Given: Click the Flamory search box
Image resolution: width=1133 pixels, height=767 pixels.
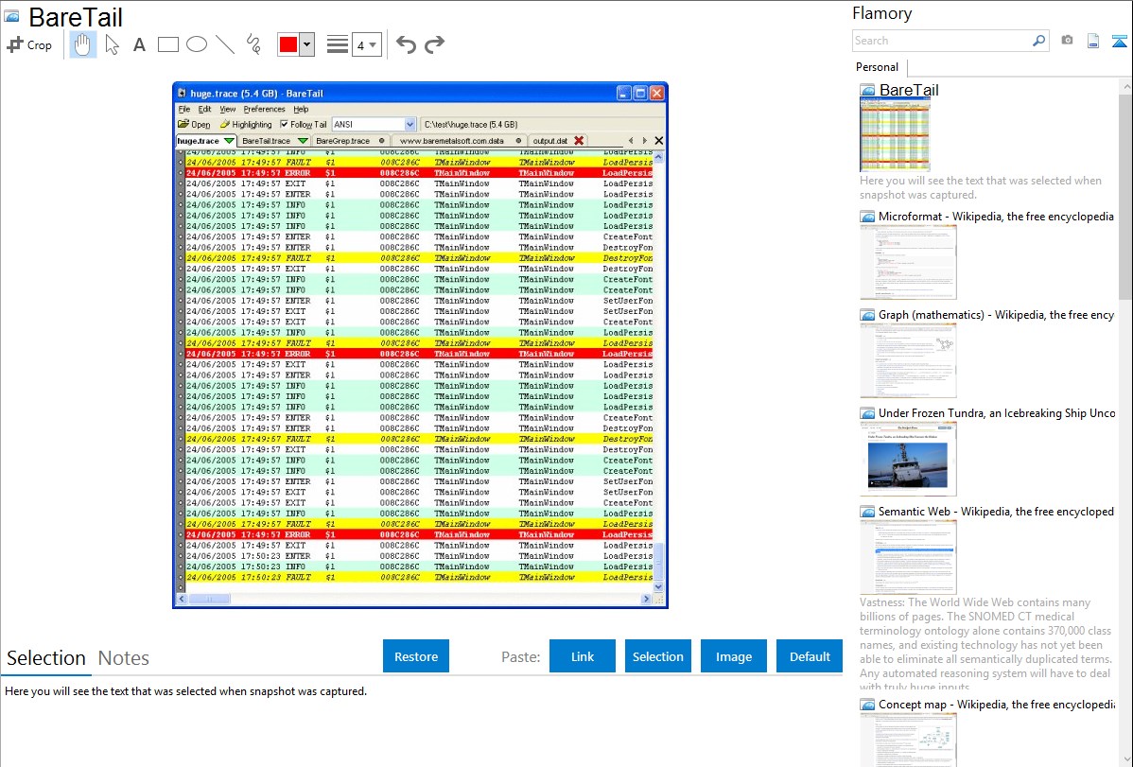Looking at the screenshot, I should (942, 41).
